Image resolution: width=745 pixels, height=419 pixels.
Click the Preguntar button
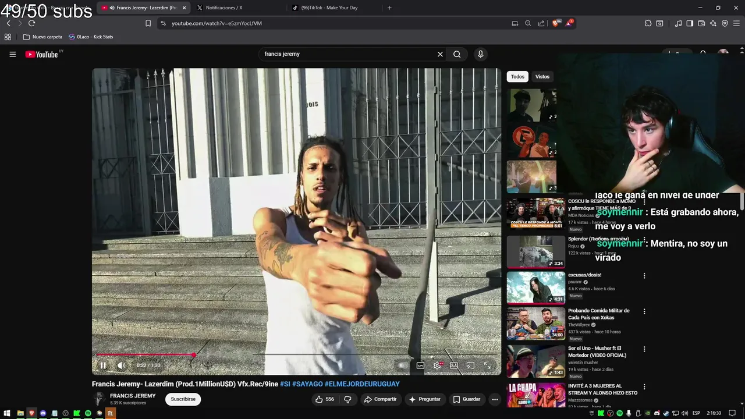coord(425,399)
